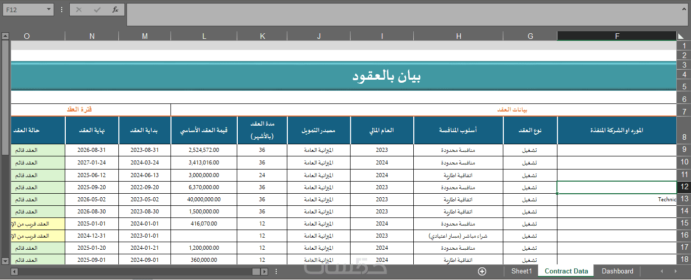This screenshot has height=280, width=691.
Task: Click the value 1,200,000.00
Action: click(204, 248)
